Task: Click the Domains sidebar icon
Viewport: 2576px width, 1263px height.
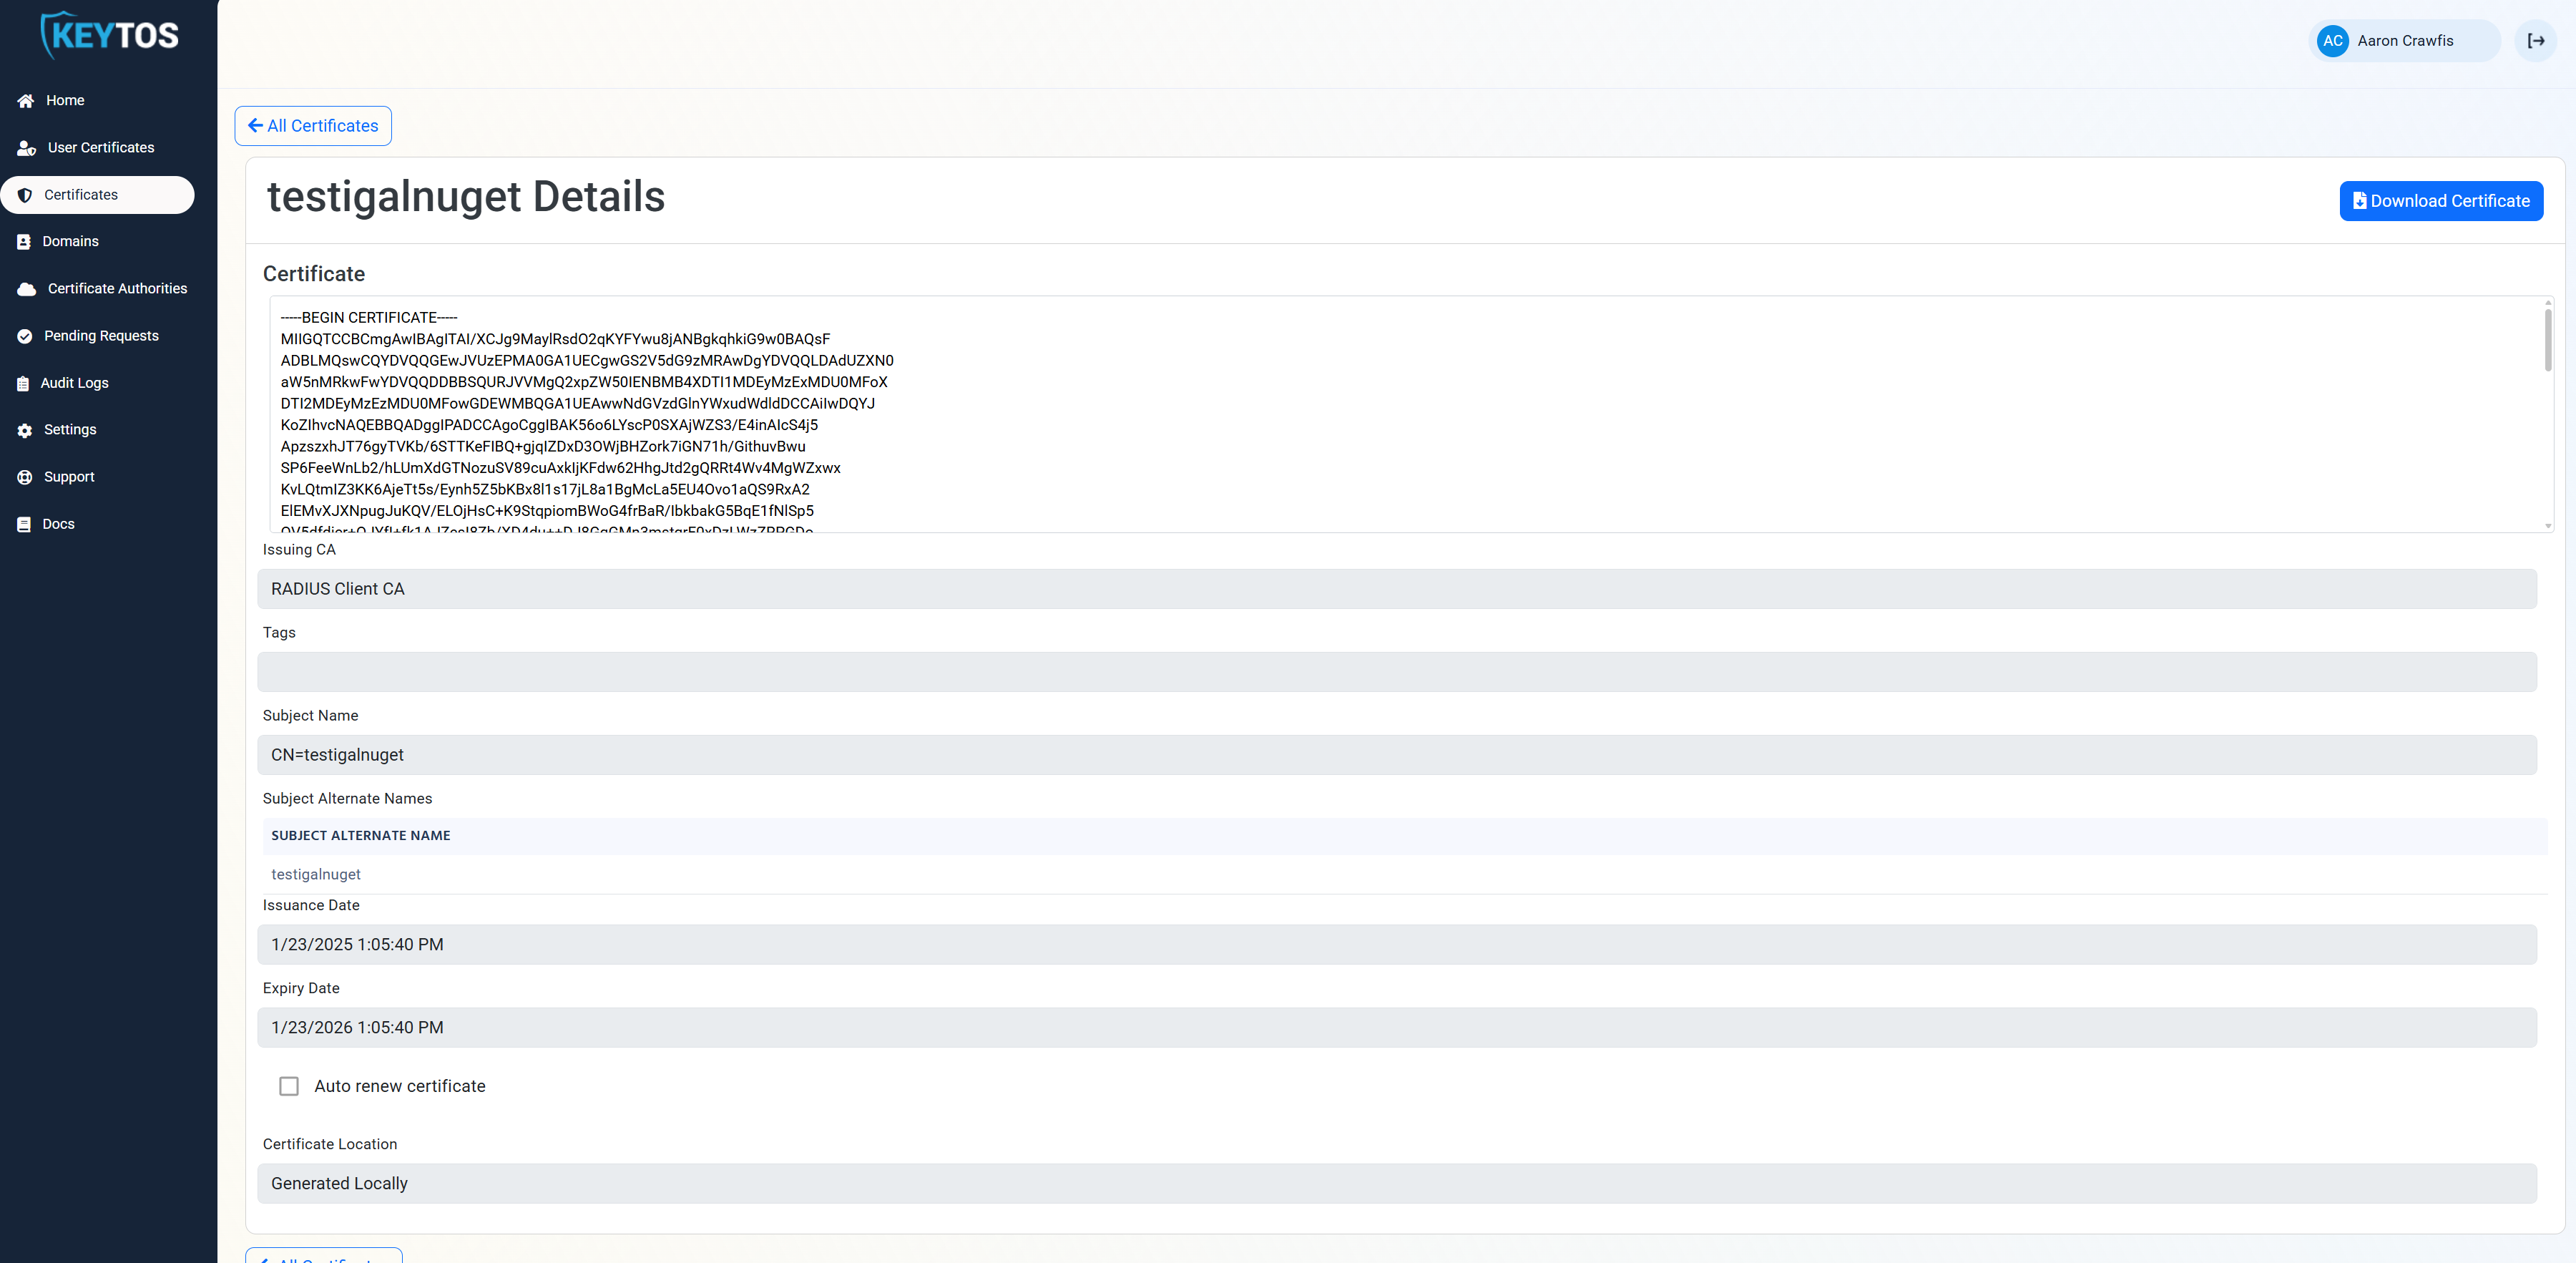Action: click(24, 242)
